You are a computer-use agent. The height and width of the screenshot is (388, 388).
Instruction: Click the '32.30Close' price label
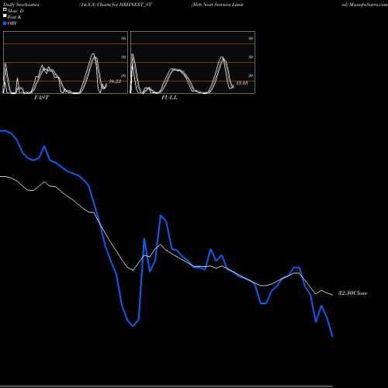(x=353, y=293)
